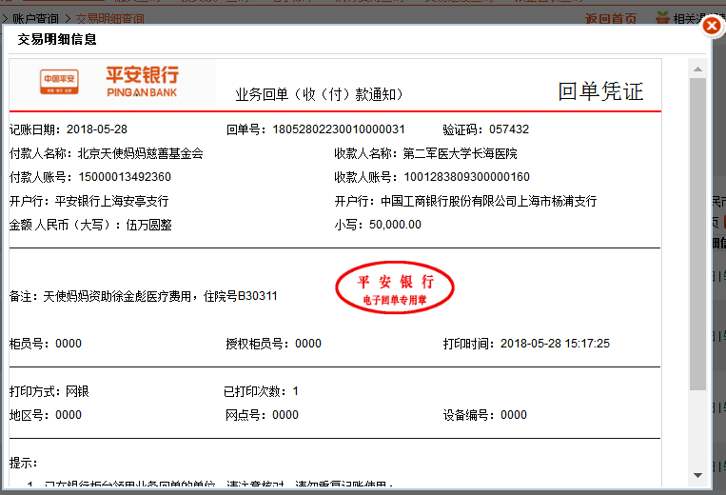
Task: Close the transaction detail dialog
Action: click(712, 26)
